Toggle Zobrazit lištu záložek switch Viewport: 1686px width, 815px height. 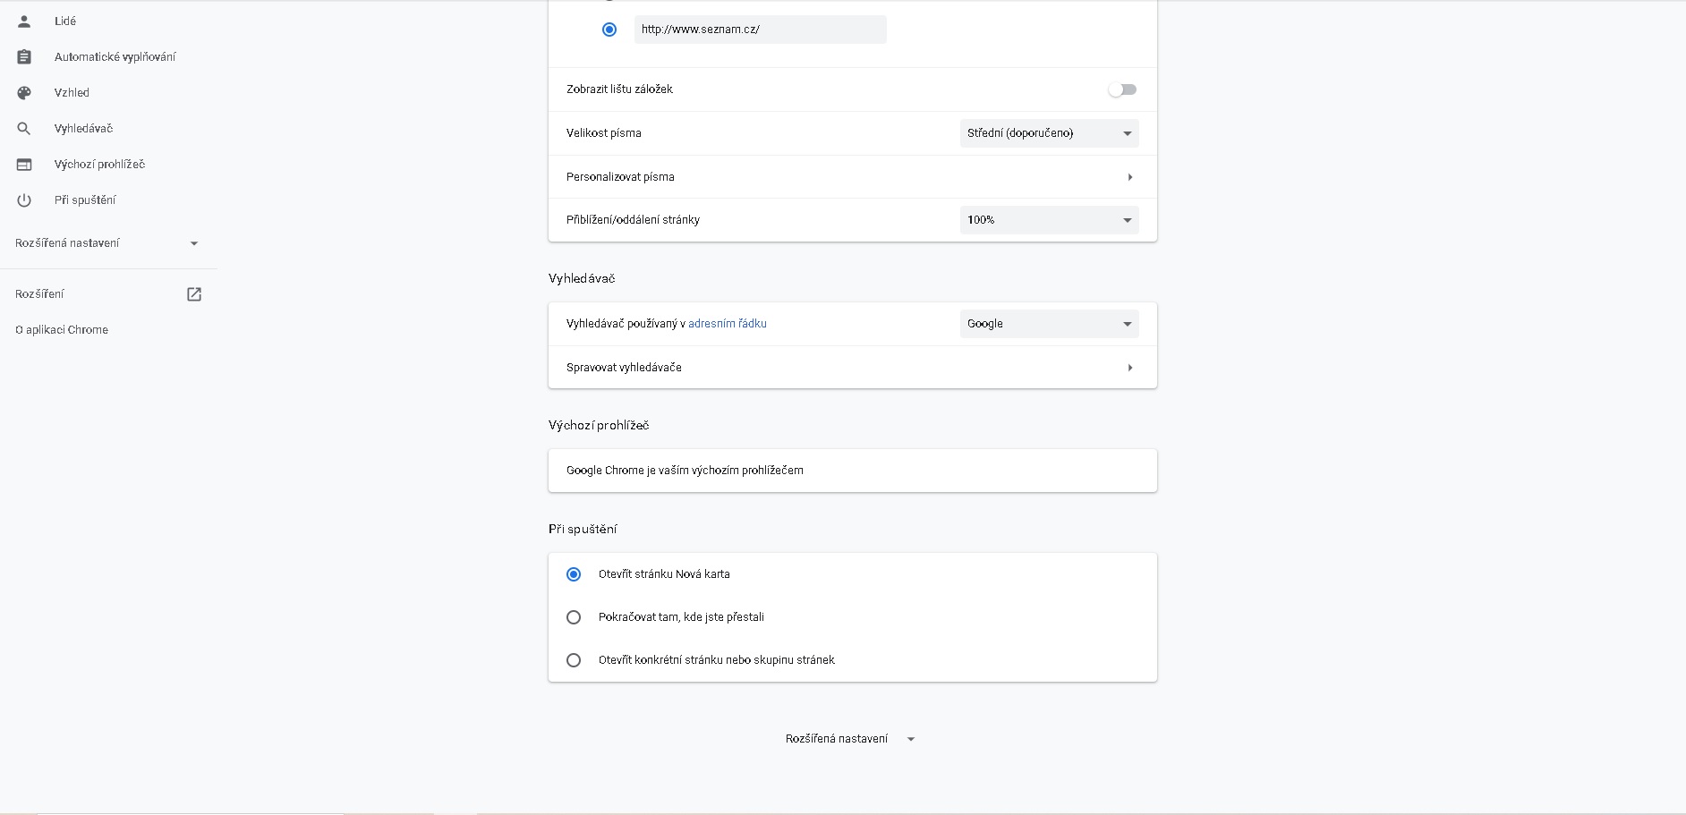click(1122, 89)
